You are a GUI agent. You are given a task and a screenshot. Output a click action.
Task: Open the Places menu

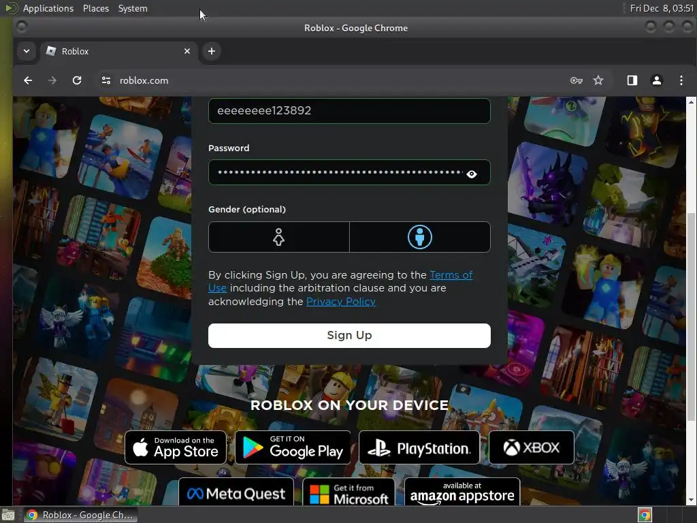click(x=96, y=8)
